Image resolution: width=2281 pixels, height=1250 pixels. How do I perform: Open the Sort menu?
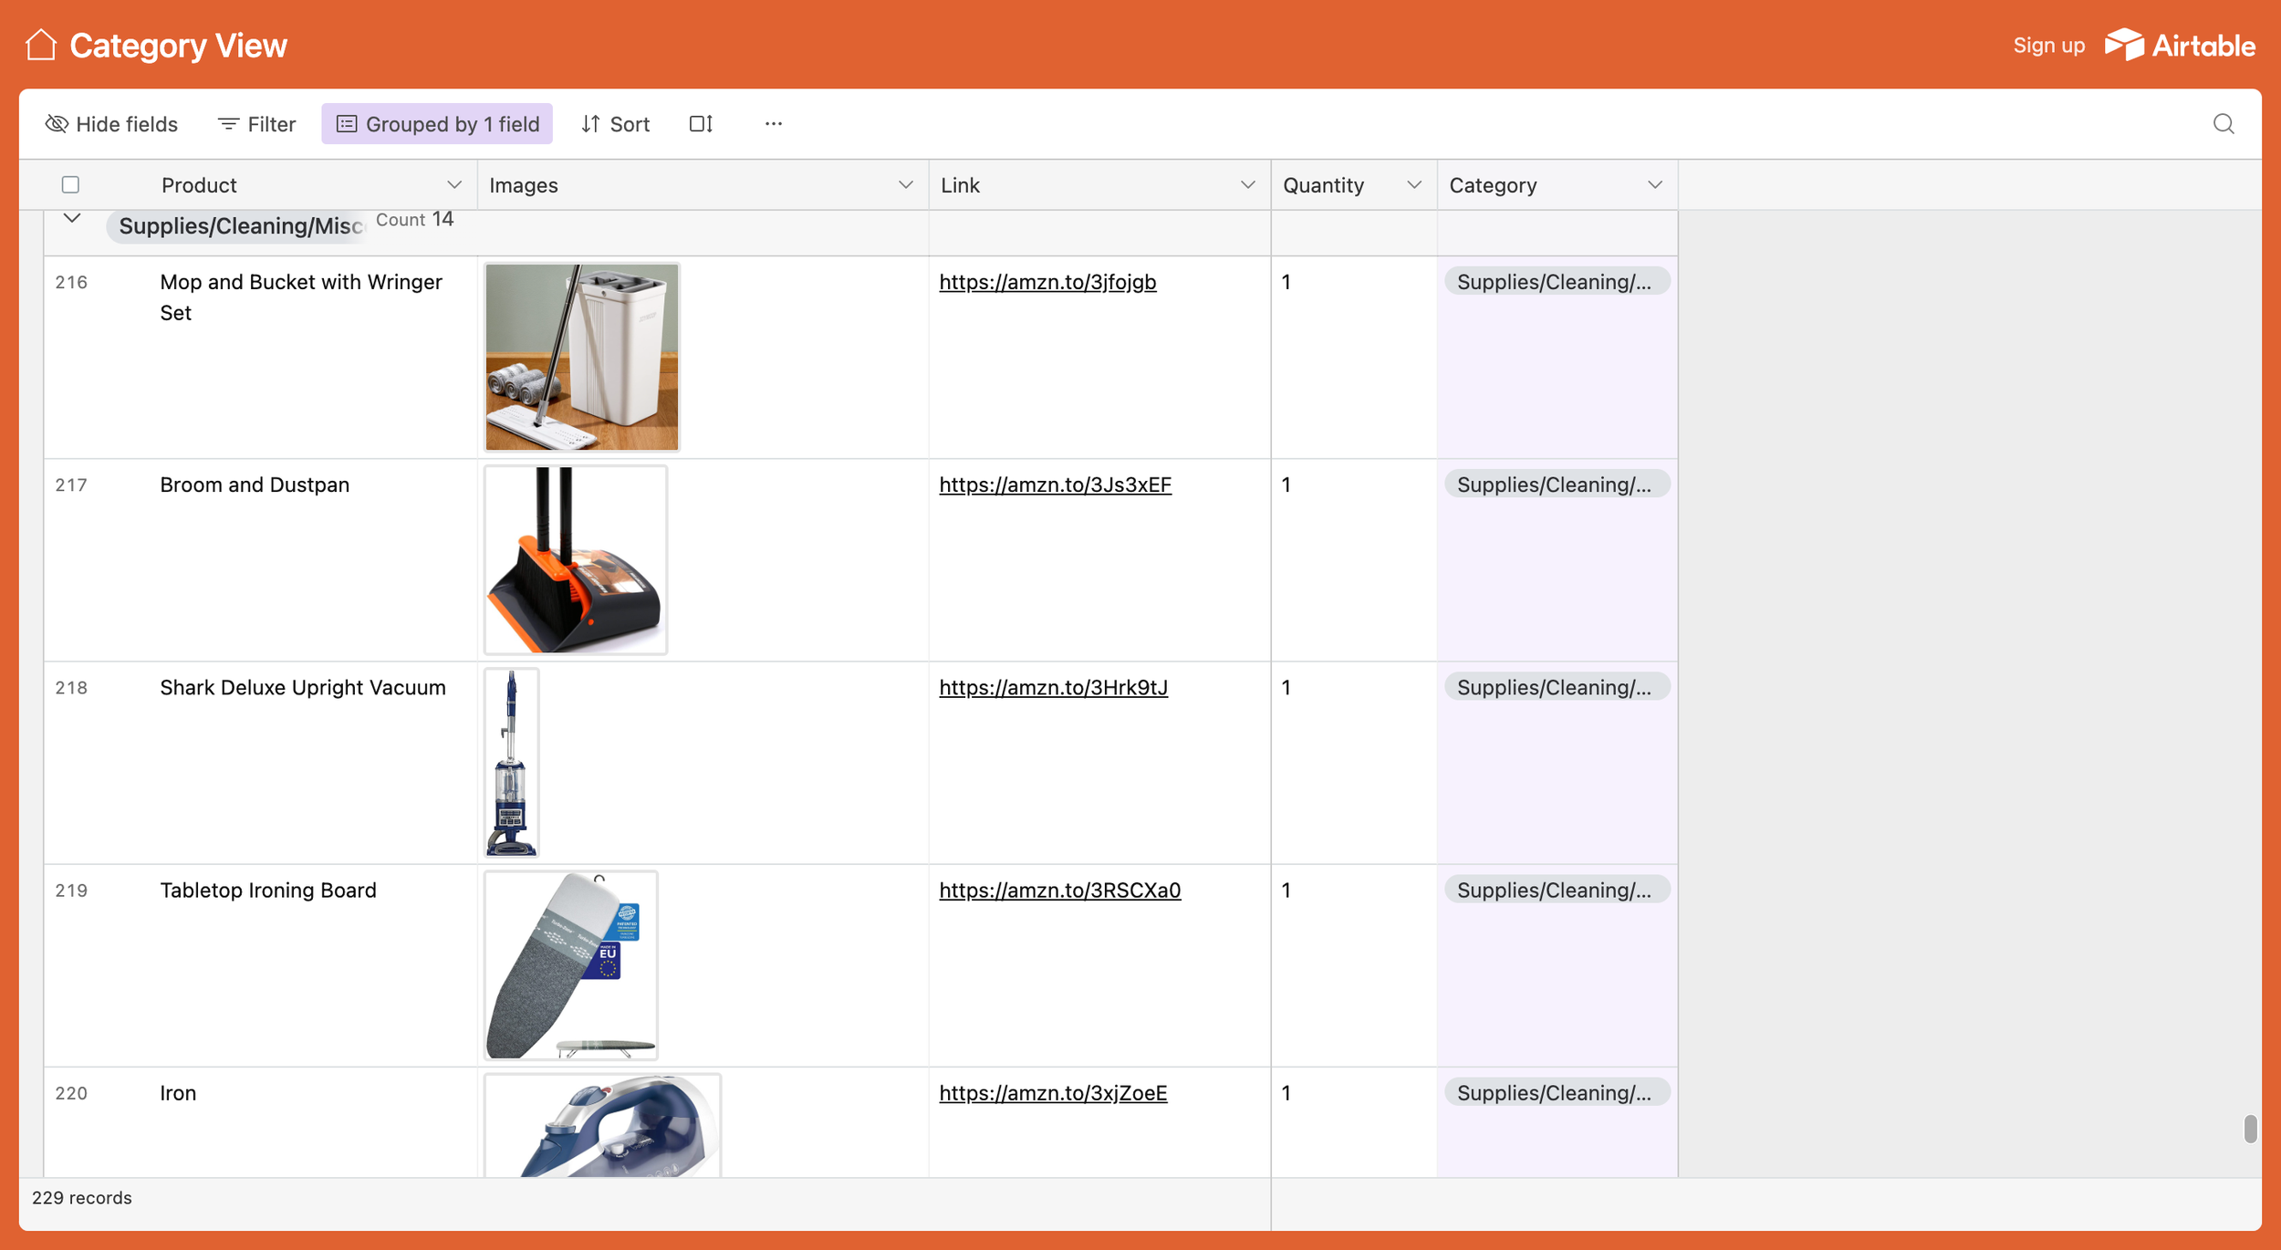[x=615, y=124]
